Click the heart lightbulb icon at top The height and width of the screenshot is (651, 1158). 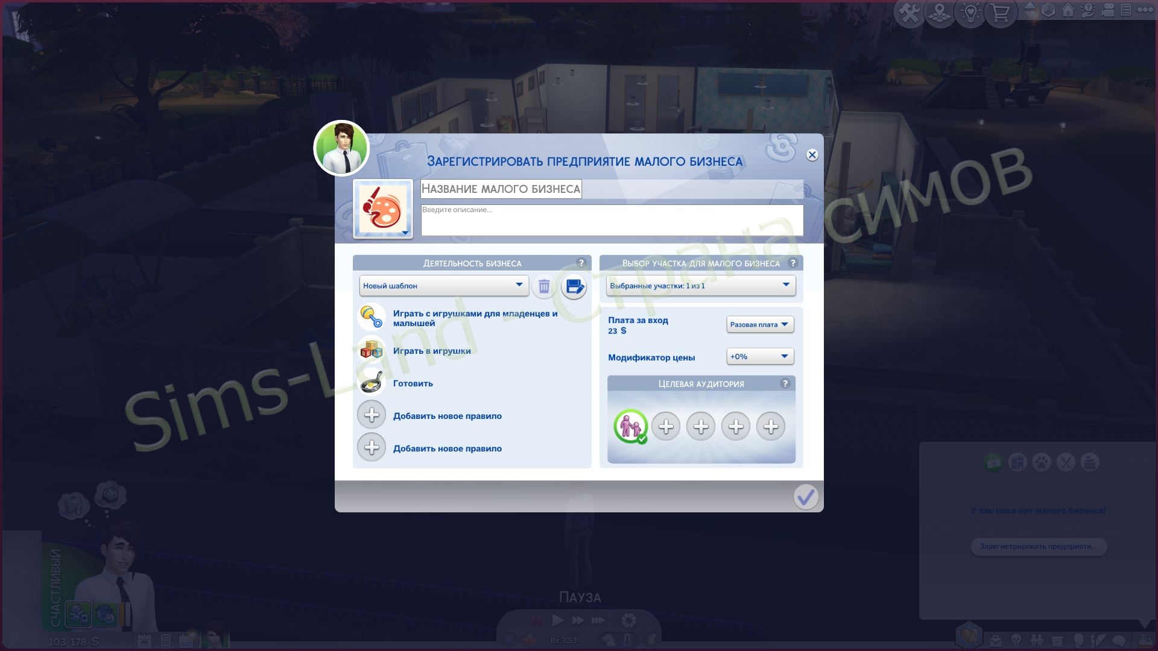point(970,12)
